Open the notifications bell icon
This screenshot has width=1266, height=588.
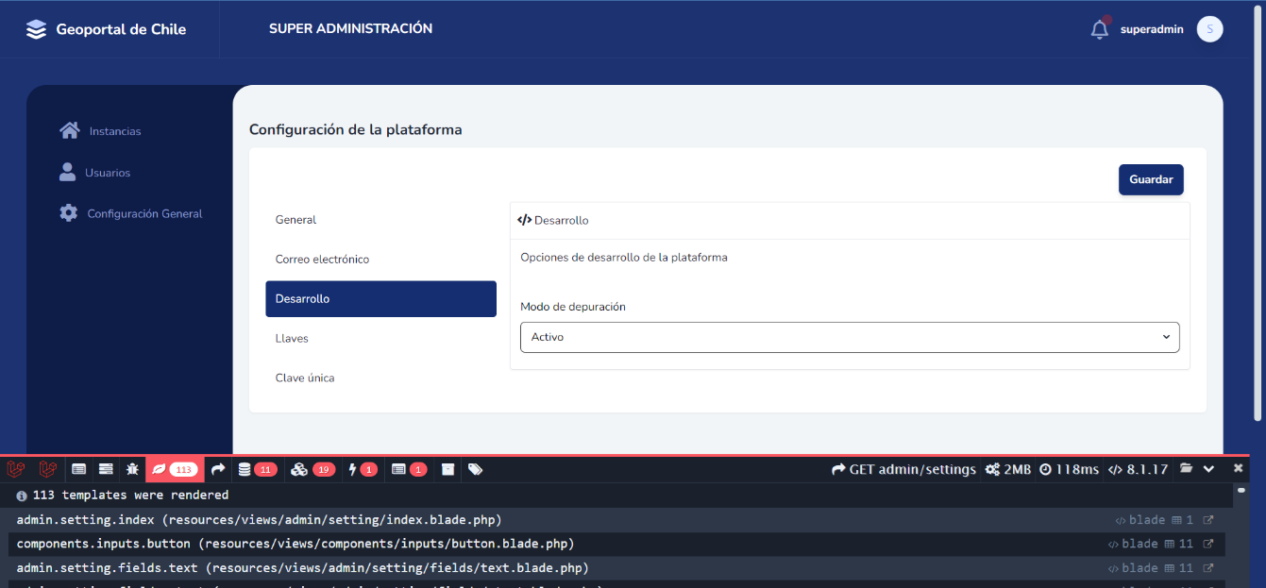coord(1099,29)
